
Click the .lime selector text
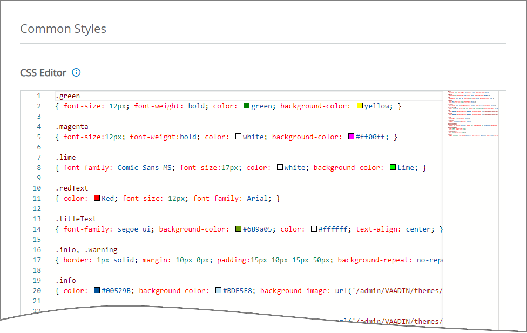[x=66, y=158]
